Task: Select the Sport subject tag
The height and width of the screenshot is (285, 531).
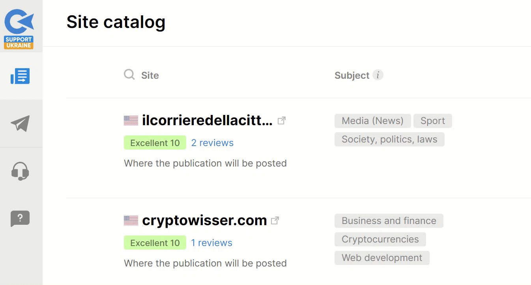Action: click(x=433, y=120)
